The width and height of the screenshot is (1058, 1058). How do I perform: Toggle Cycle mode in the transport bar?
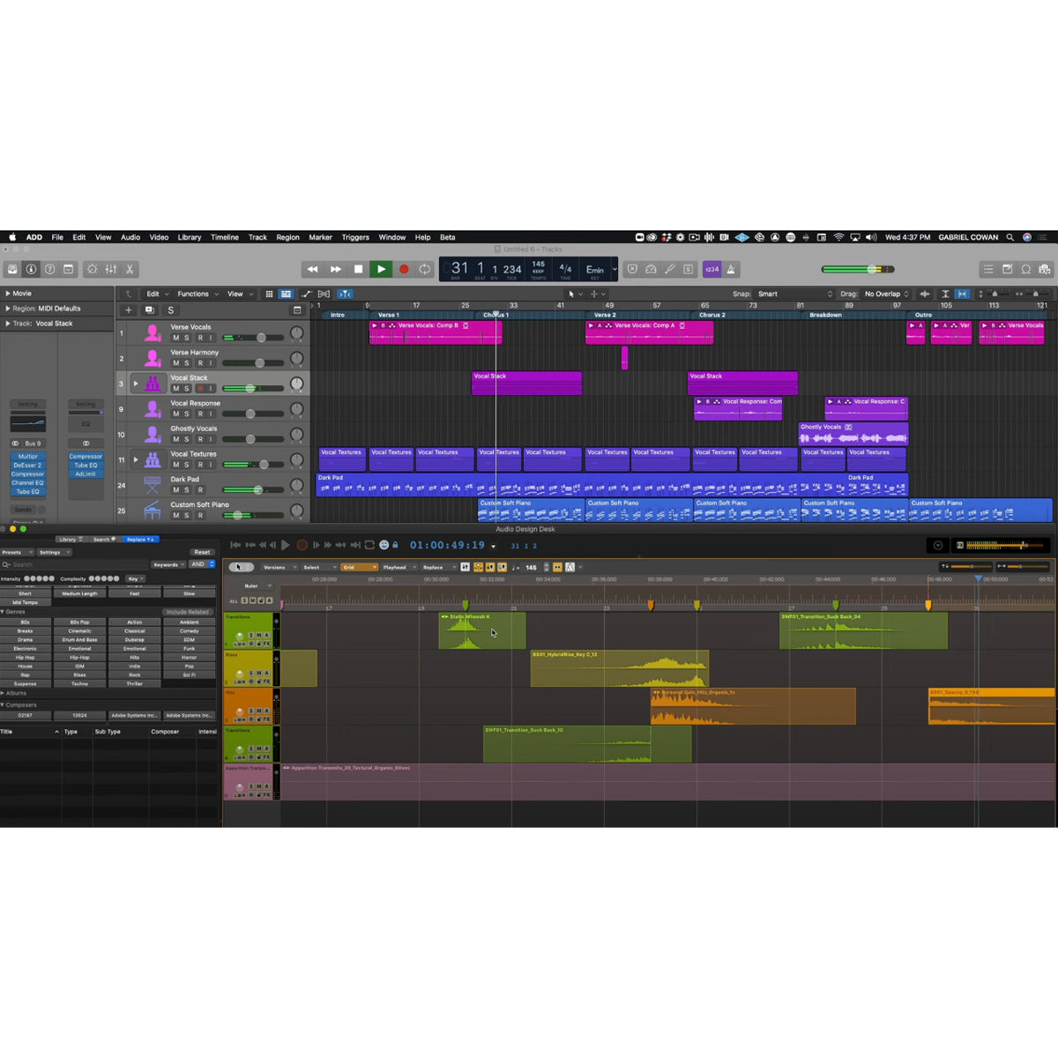point(425,269)
